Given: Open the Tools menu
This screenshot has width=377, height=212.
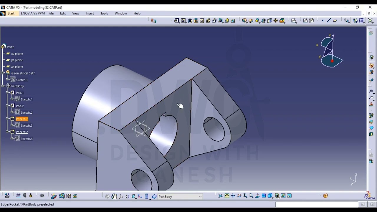Looking at the screenshot, I should [x=104, y=13].
